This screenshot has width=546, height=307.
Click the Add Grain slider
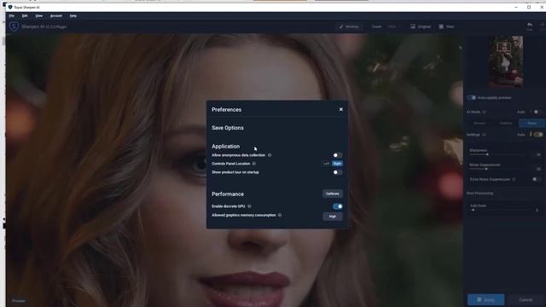[x=498, y=210]
